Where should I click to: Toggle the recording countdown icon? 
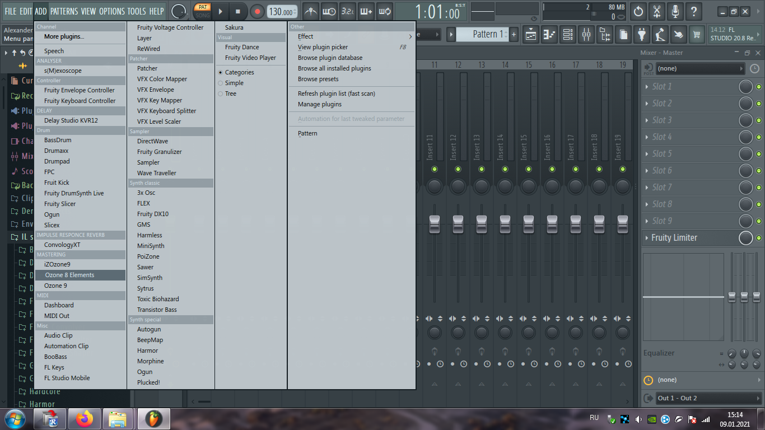[x=348, y=11]
